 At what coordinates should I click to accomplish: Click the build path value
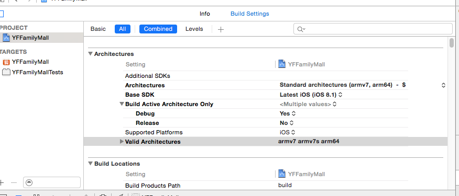click(285, 185)
